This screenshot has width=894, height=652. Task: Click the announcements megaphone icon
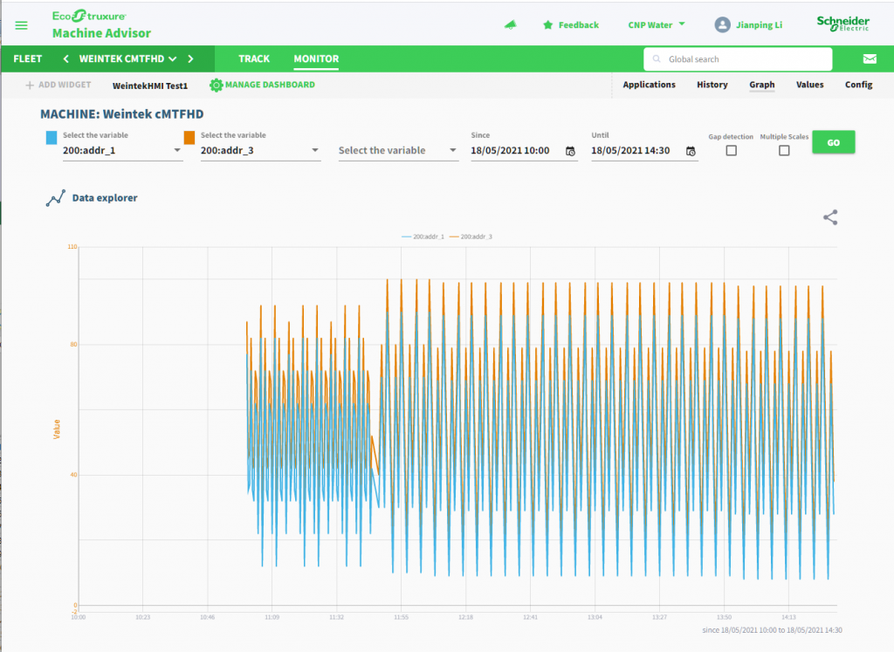coord(510,24)
